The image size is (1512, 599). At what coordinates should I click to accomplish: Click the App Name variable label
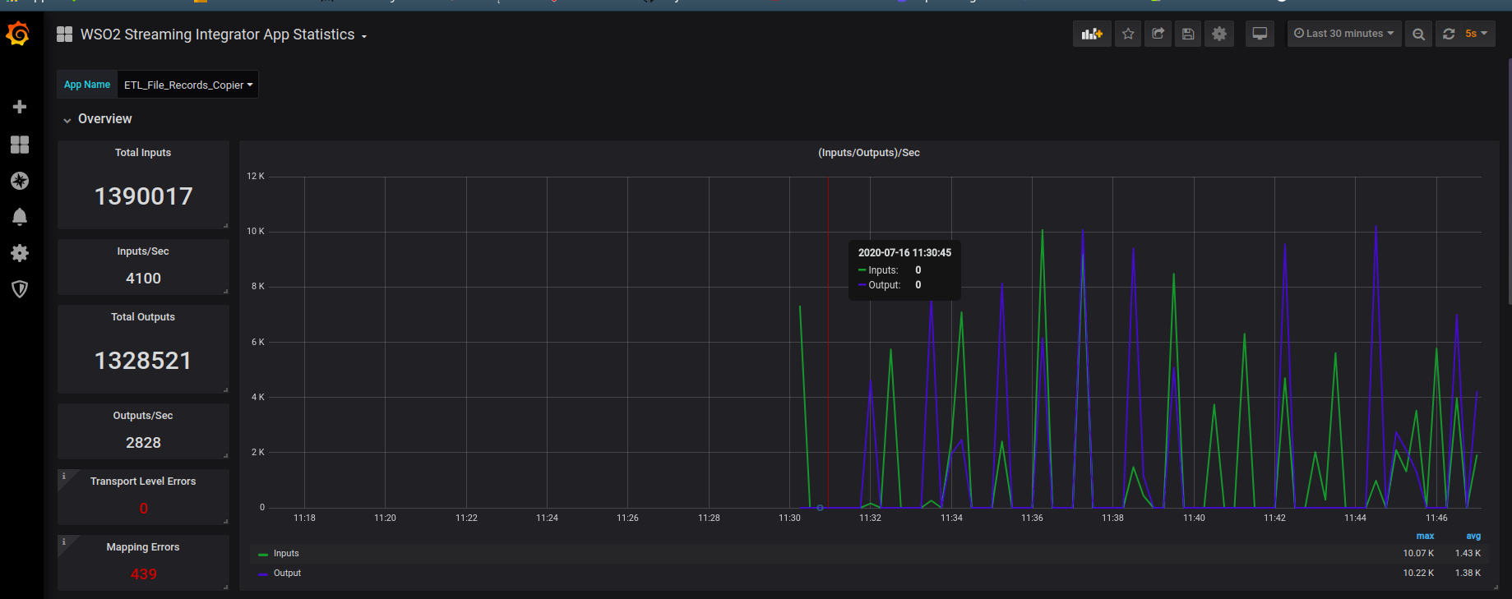pos(87,85)
